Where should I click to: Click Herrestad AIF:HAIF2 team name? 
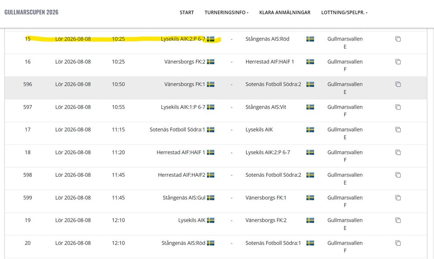point(182,175)
